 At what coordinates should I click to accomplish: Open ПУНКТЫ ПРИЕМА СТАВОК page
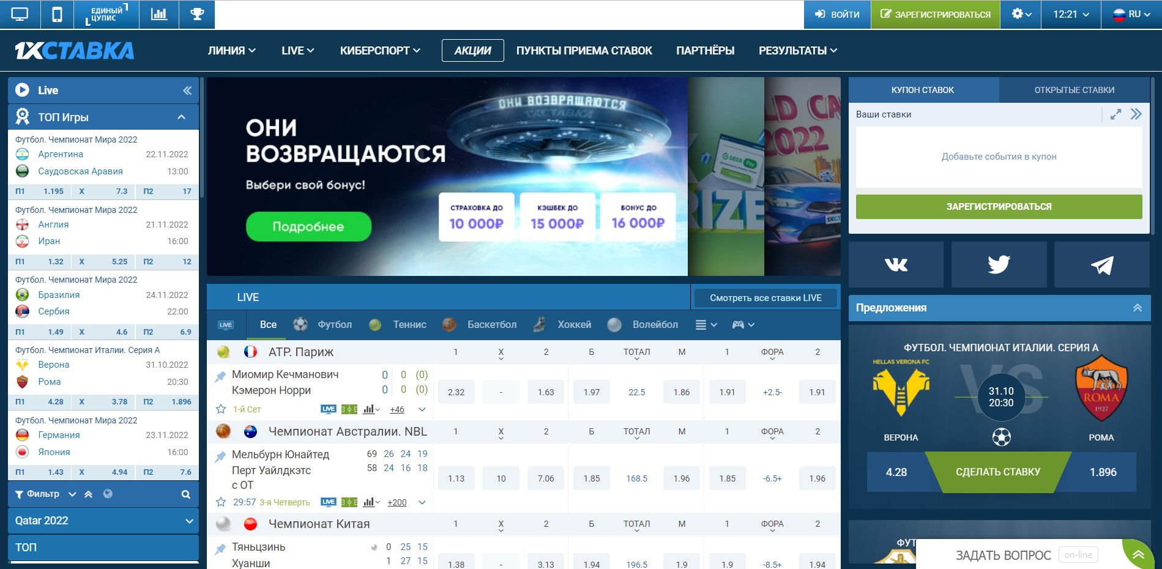(x=584, y=51)
